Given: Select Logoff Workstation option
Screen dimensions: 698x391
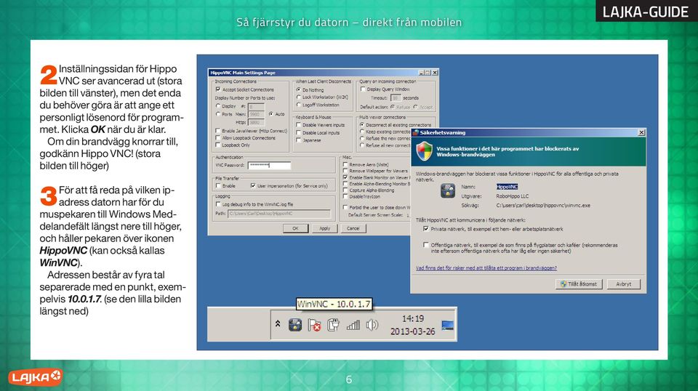Looking at the screenshot, I should click(299, 105).
